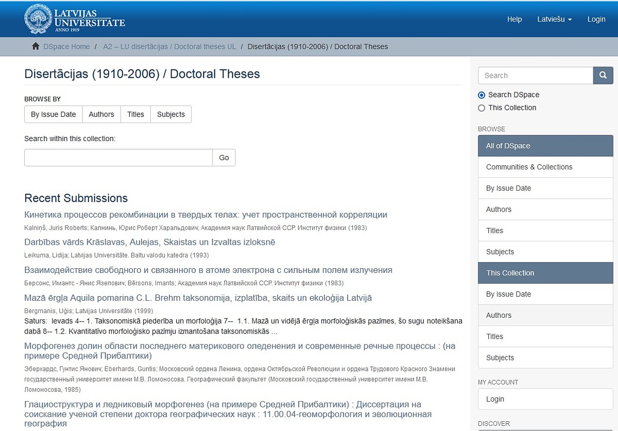Focus the search within this collection field
Screen dimensions: 618x431
pyautogui.click(x=118, y=158)
